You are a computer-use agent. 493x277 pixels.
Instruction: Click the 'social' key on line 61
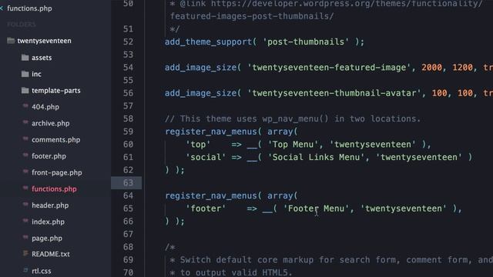[x=206, y=157]
